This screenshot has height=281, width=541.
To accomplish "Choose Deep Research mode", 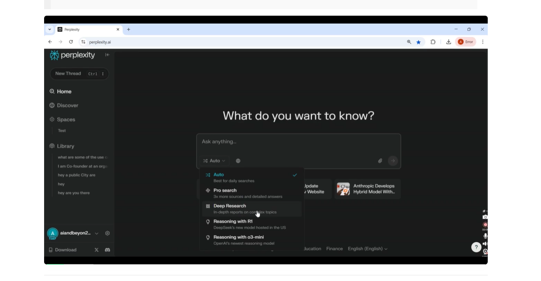I will [x=252, y=209].
